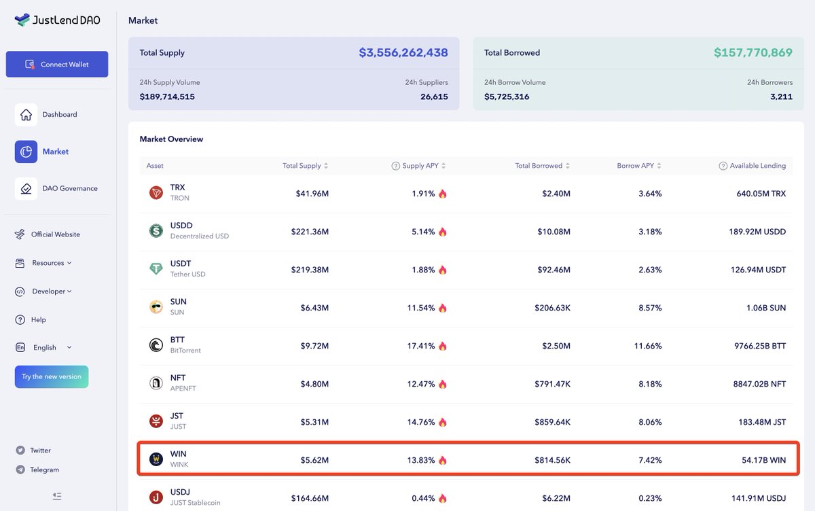Open the Twitter link

point(40,451)
